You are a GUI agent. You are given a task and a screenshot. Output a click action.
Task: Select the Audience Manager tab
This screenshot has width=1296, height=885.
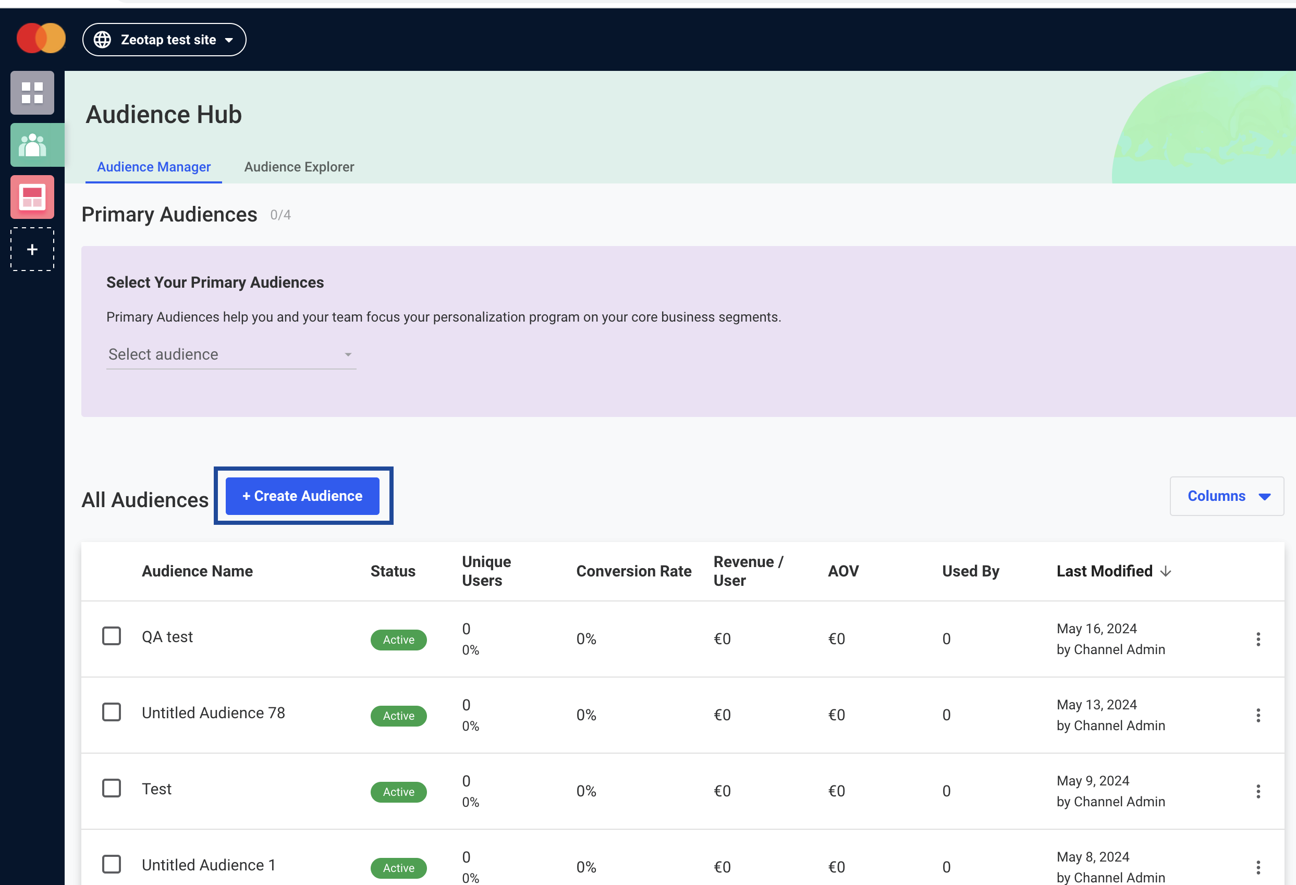[x=153, y=167]
